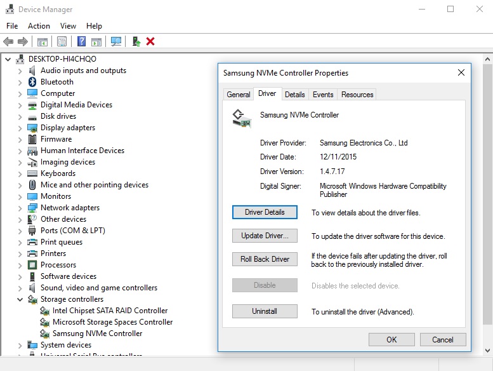Image resolution: width=493 pixels, height=371 pixels.
Task: Select the Keyboards icon
Action: (x=32, y=173)
